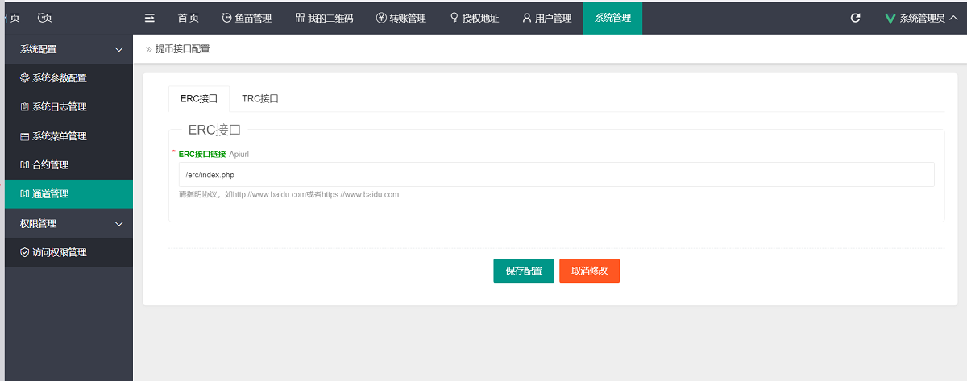Open 系统日志管理 in the sidebar
The image size is (967, 381).
tap(59, 107)
